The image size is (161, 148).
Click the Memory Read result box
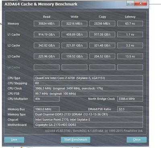coord(47,23)
